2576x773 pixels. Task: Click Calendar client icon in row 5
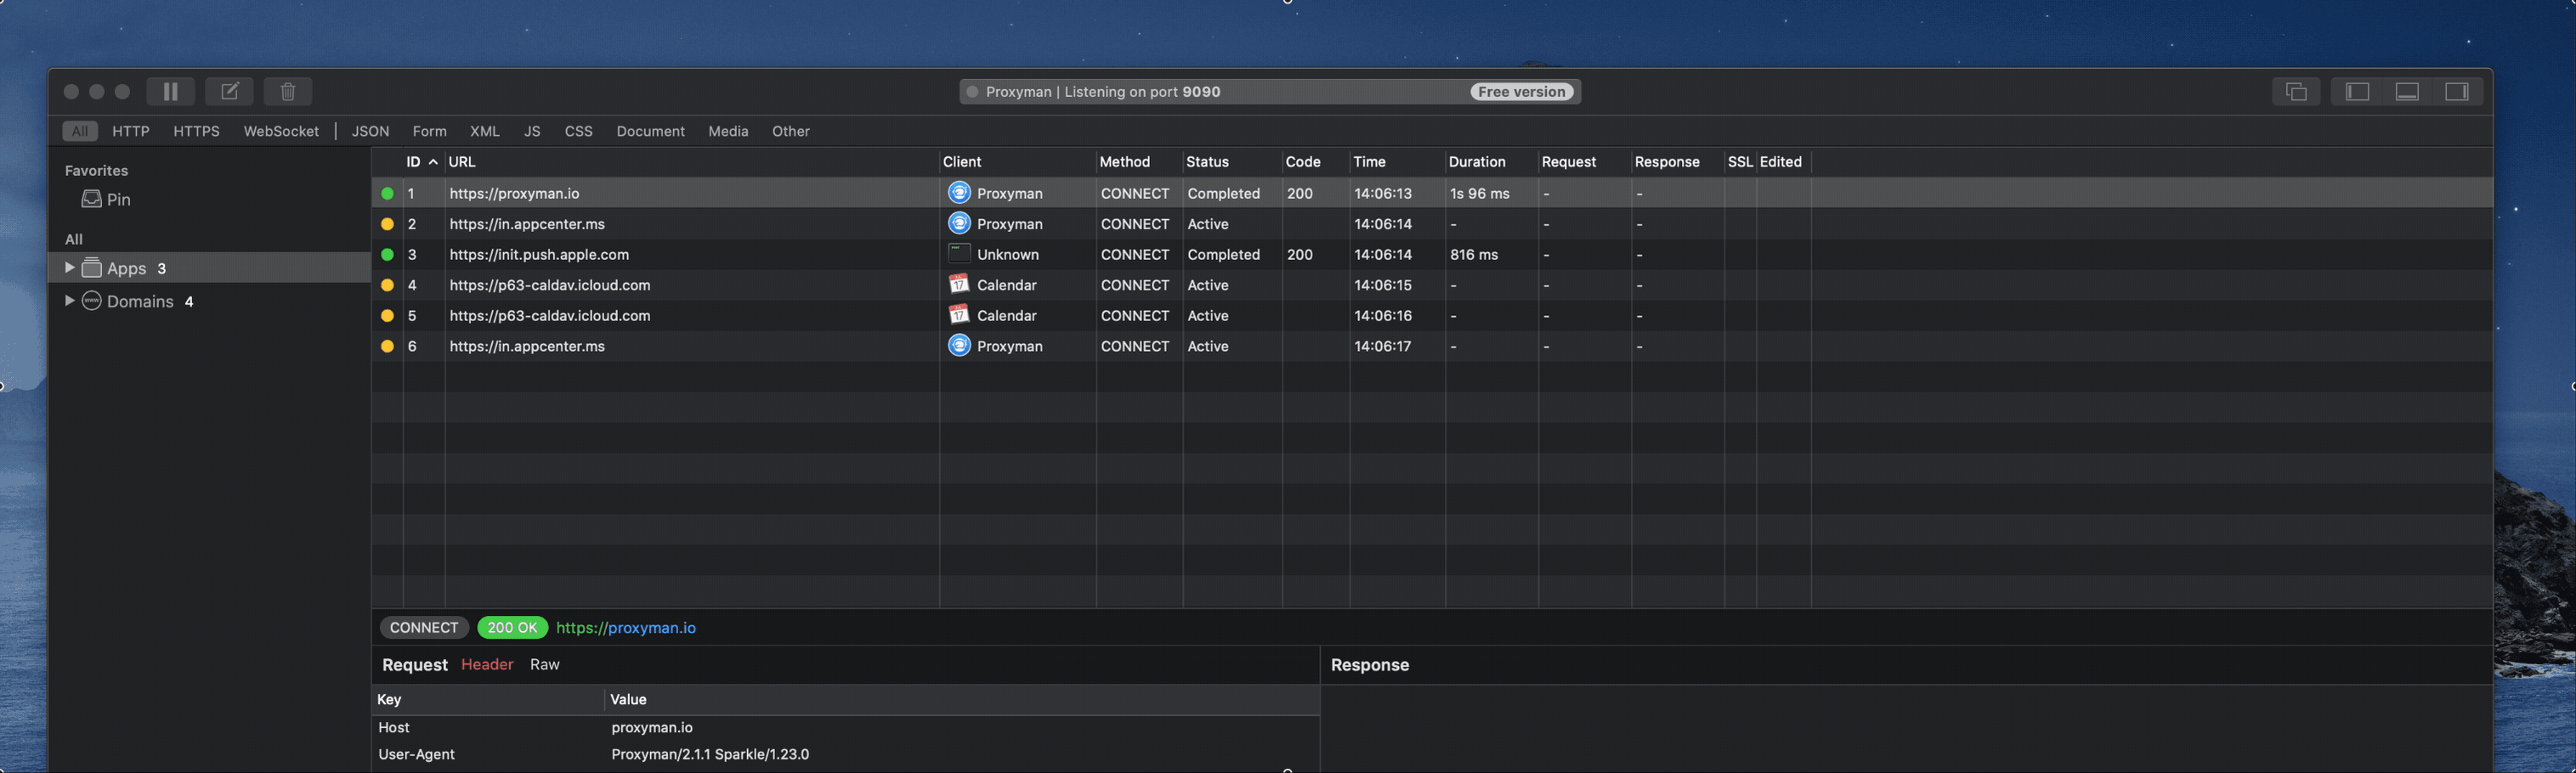[x=959, y=315]
